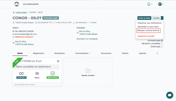
Task: Click the pin icon beside 12000 Druelle Balsac header
Action: pos(14,23)
